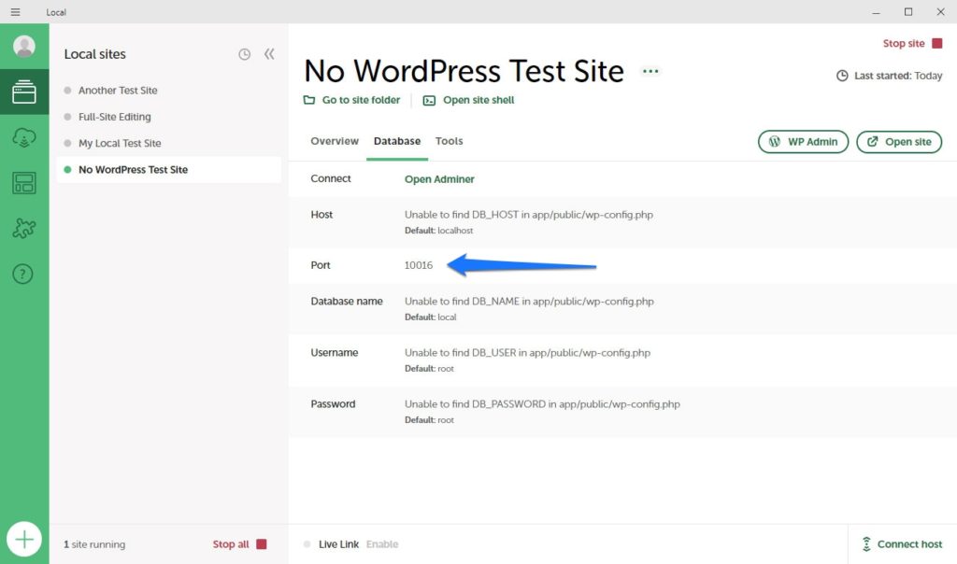Viewport: 957px width, 564px height.
Task: Select the Local sites sidebar icon
Action: (24, 92)
